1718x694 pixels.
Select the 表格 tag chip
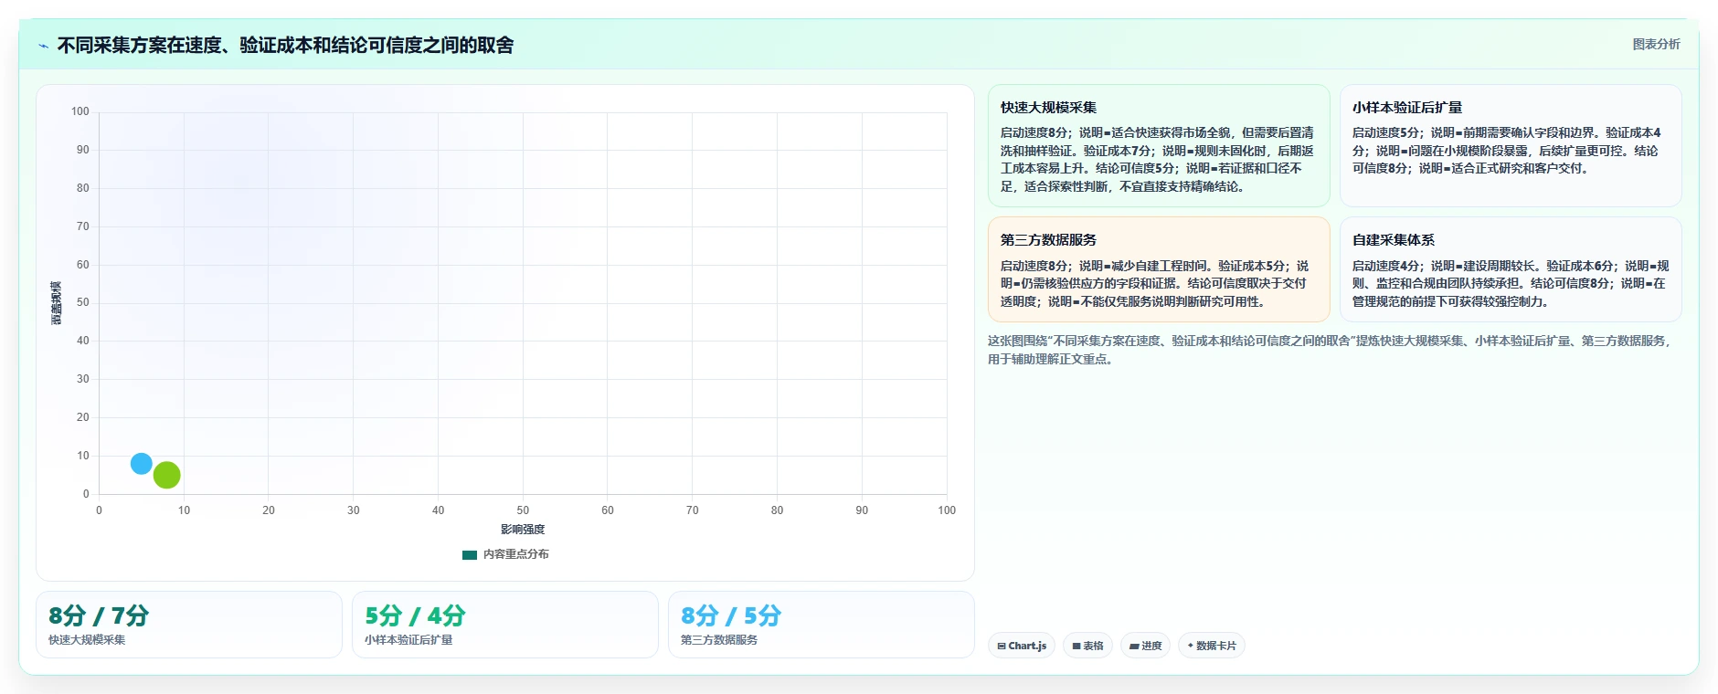pyautogui.click(x=1087, y=646)
